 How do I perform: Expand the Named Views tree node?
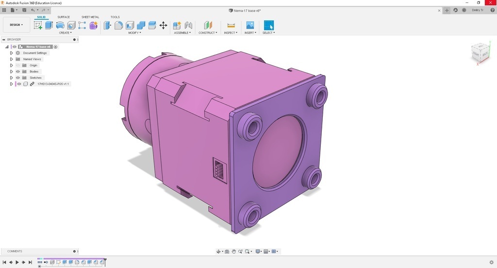[x=11, y=59]
